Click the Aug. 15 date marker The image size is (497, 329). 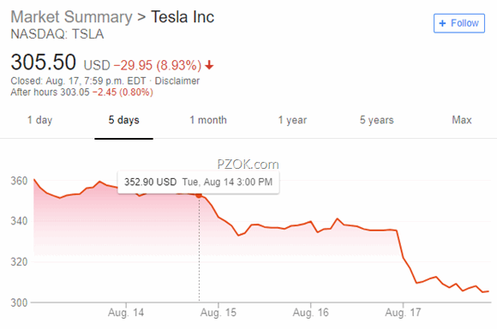click(218, 313)
